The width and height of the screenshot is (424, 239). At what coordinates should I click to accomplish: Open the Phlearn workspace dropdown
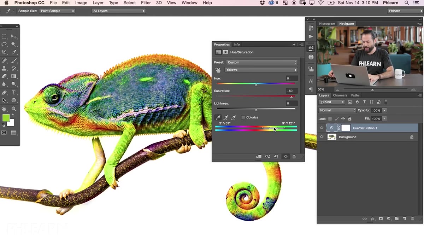pyautogui.click(x=405, y=11)
